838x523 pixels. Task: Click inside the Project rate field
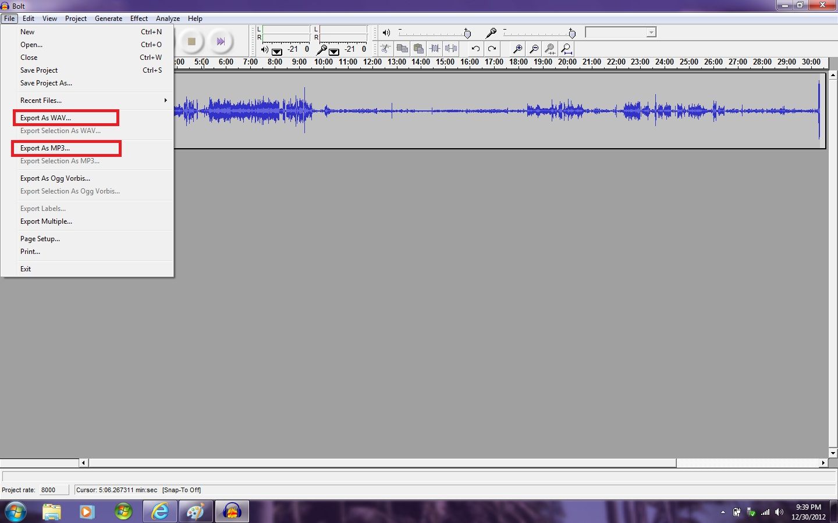point(53,490)
